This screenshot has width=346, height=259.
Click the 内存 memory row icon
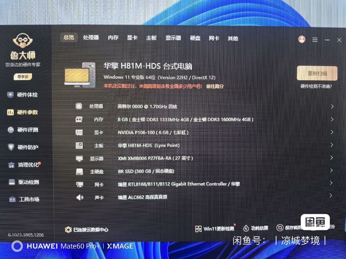coord(79,119)
